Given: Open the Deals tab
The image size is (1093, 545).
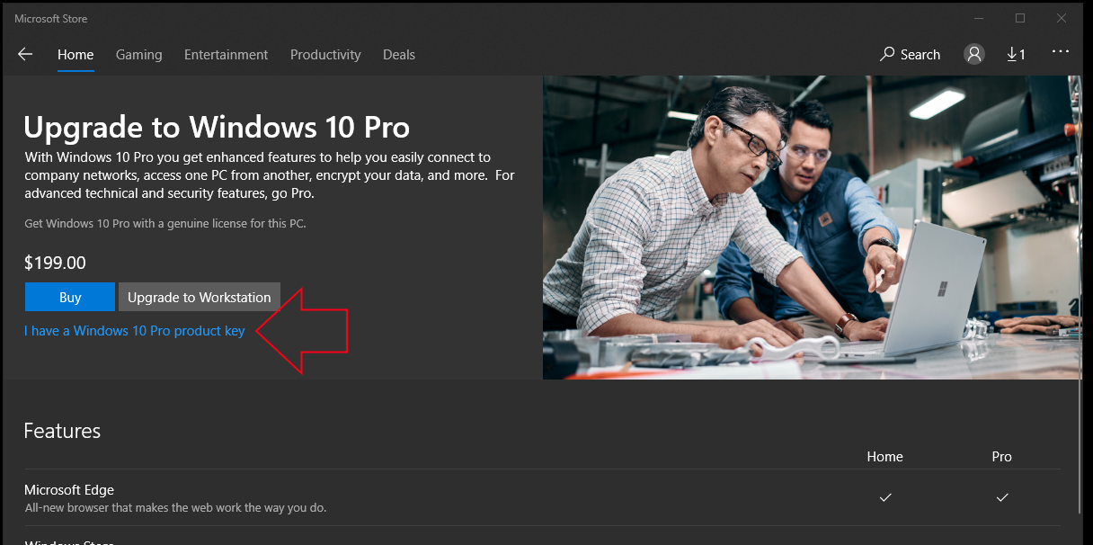Looking at the screenshot, I should (399, 54).
